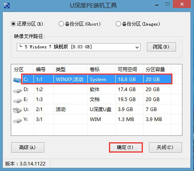Click the C: system drive icon
The height and width of the screenshot is (171, 194).
(17, 80)
